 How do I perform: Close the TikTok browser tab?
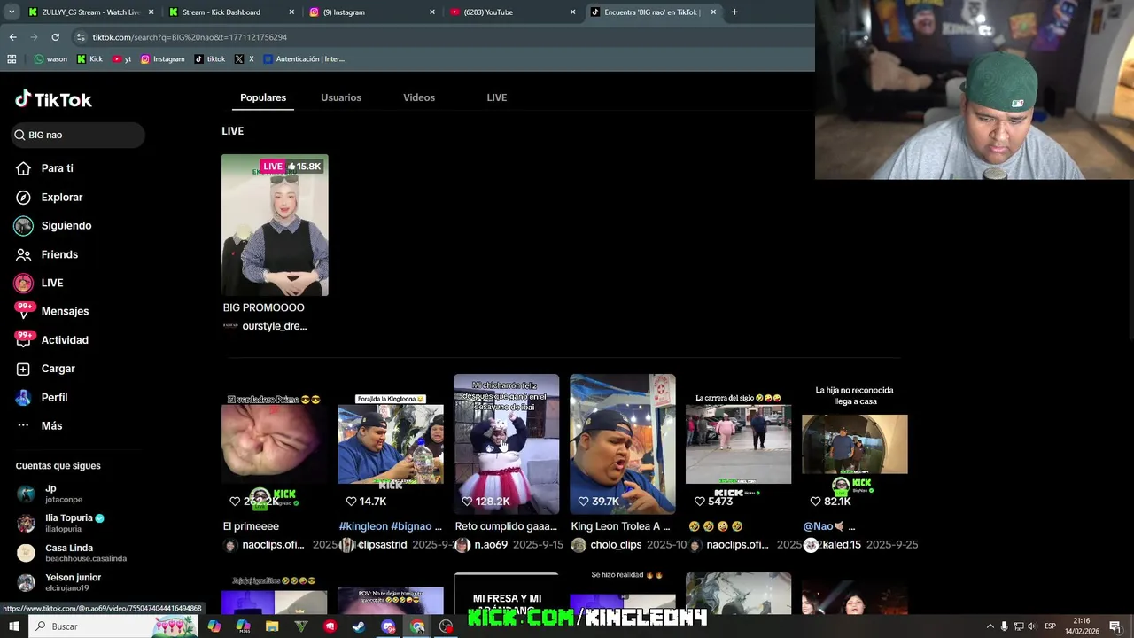[x=713, y=12]
